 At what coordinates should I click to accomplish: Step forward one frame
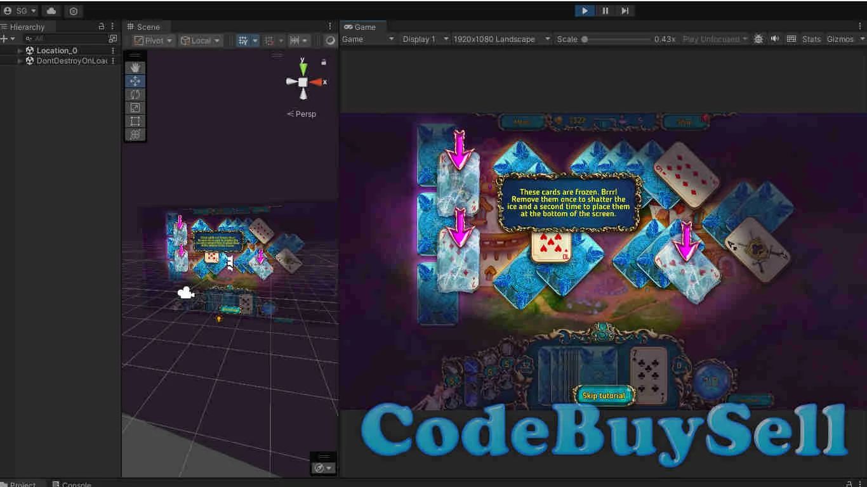click(x=625, y=11)
